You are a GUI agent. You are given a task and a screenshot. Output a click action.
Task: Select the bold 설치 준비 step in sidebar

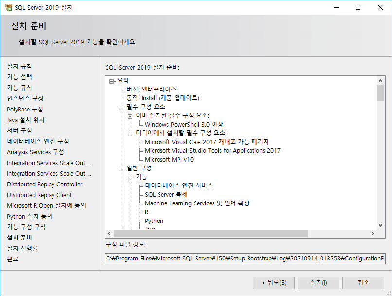pos(19,238)
